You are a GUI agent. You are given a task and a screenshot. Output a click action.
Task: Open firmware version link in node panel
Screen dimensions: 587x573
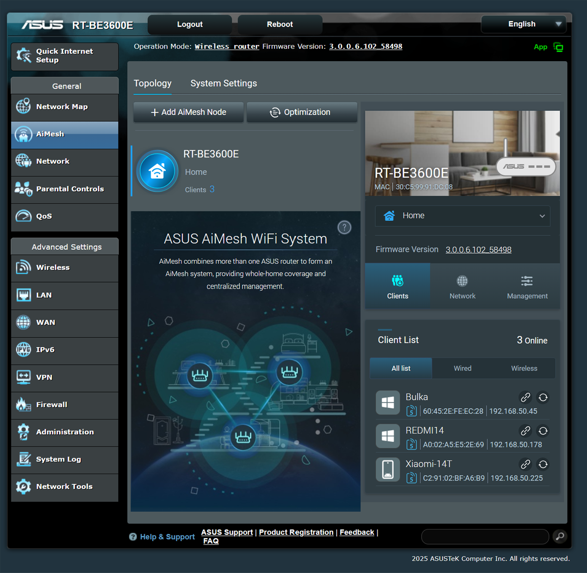478,250
